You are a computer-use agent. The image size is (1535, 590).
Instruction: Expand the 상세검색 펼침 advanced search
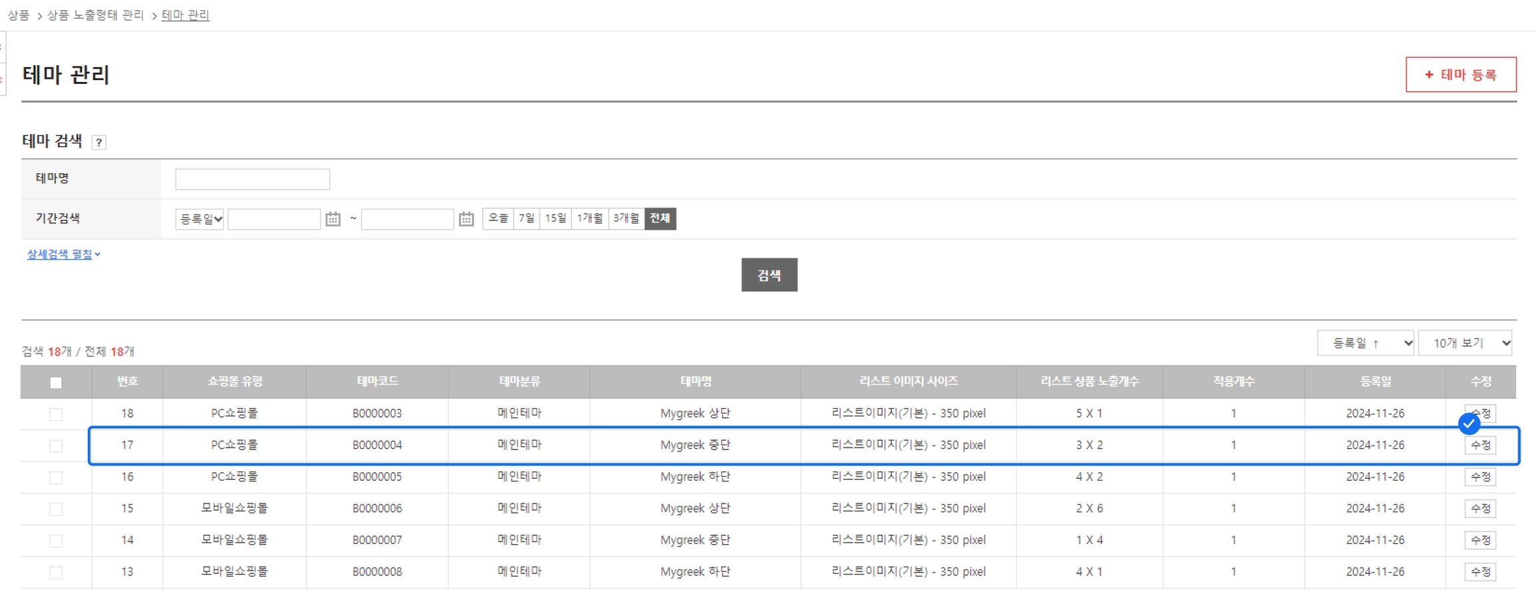(63, 254)
